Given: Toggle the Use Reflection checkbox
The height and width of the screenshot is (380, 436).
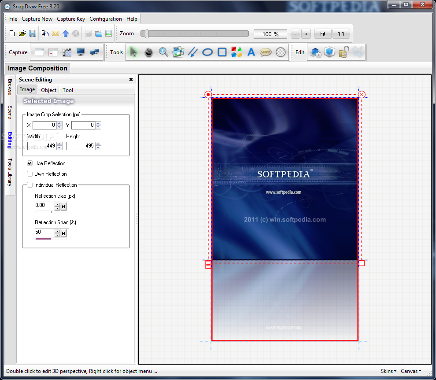Looking at the screenshot, I should point(30,163).
